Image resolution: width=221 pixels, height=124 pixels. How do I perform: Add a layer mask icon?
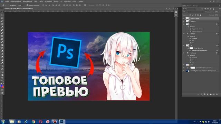coord(204,94)
